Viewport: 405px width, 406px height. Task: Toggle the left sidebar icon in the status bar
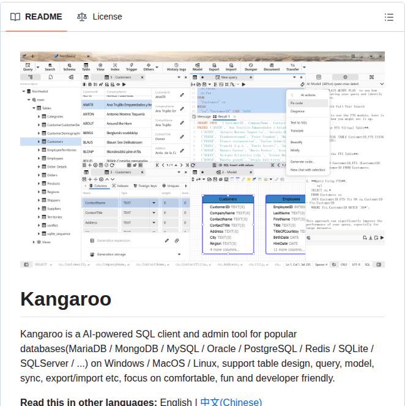pyautogui.click(x=26, y=265)
